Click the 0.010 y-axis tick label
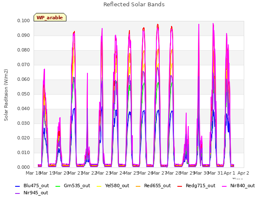The image size is (269, 201). click(x=24, y=153)
